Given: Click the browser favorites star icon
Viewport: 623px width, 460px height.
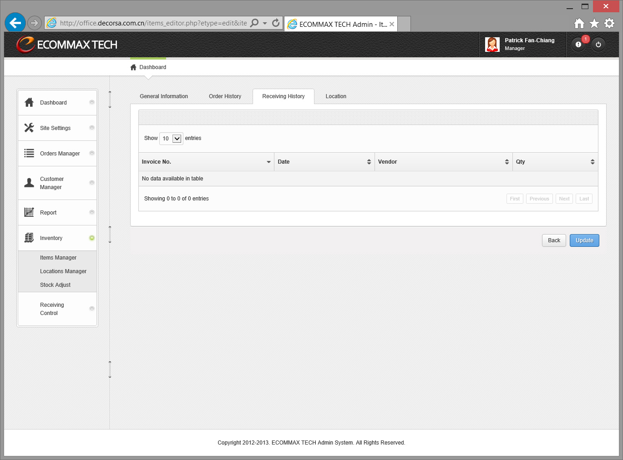Looking at the screenshot, I should [x=594, y=23].
